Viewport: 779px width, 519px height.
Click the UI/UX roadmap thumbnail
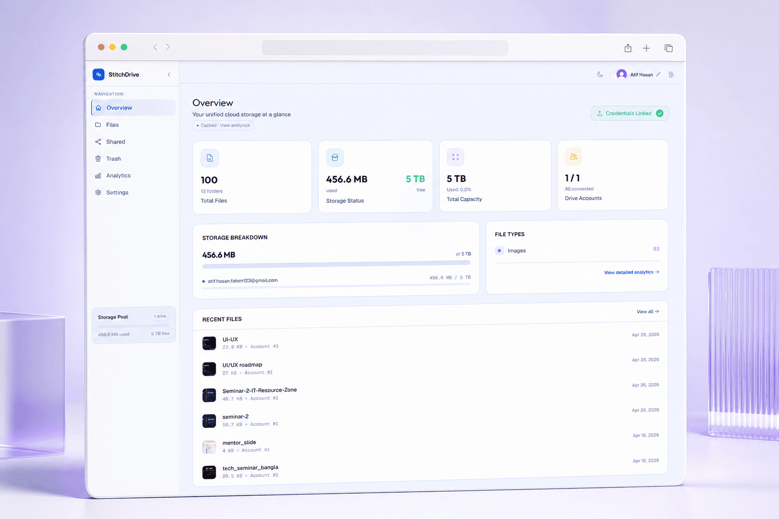click(x=209, y=369)
